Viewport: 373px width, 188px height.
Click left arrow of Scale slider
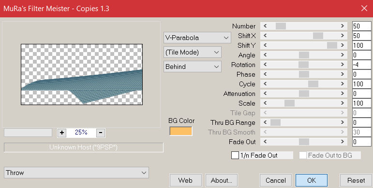265,103
